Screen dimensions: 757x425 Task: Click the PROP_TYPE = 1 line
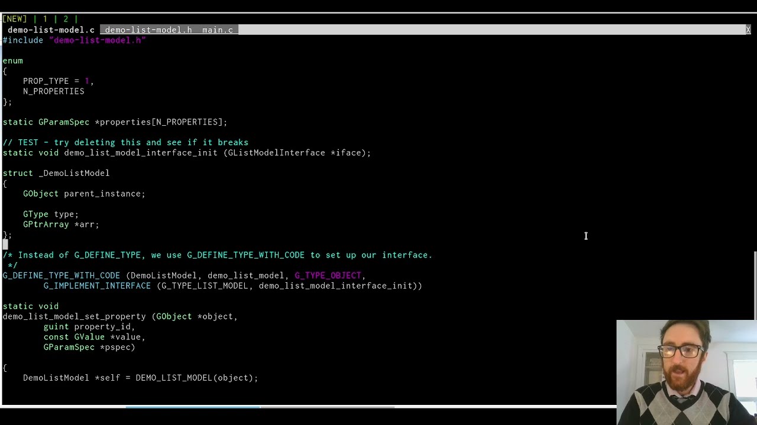point(59,81)
